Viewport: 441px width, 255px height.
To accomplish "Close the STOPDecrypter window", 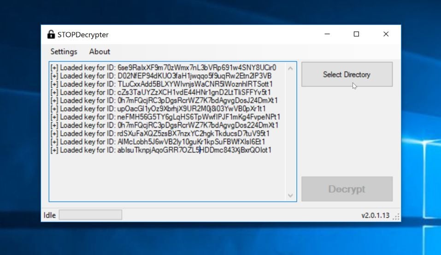I will coord(386,34).
